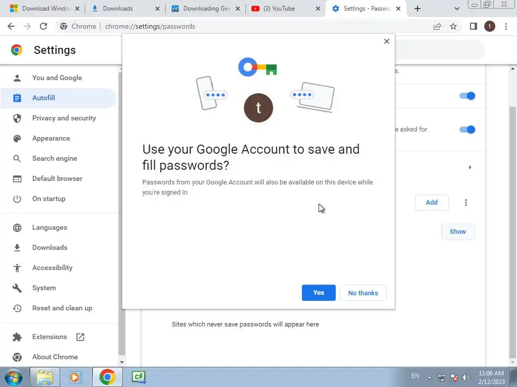Bookmark this page with the star
Screen dimensions: 517x387
tap(453, 26)
